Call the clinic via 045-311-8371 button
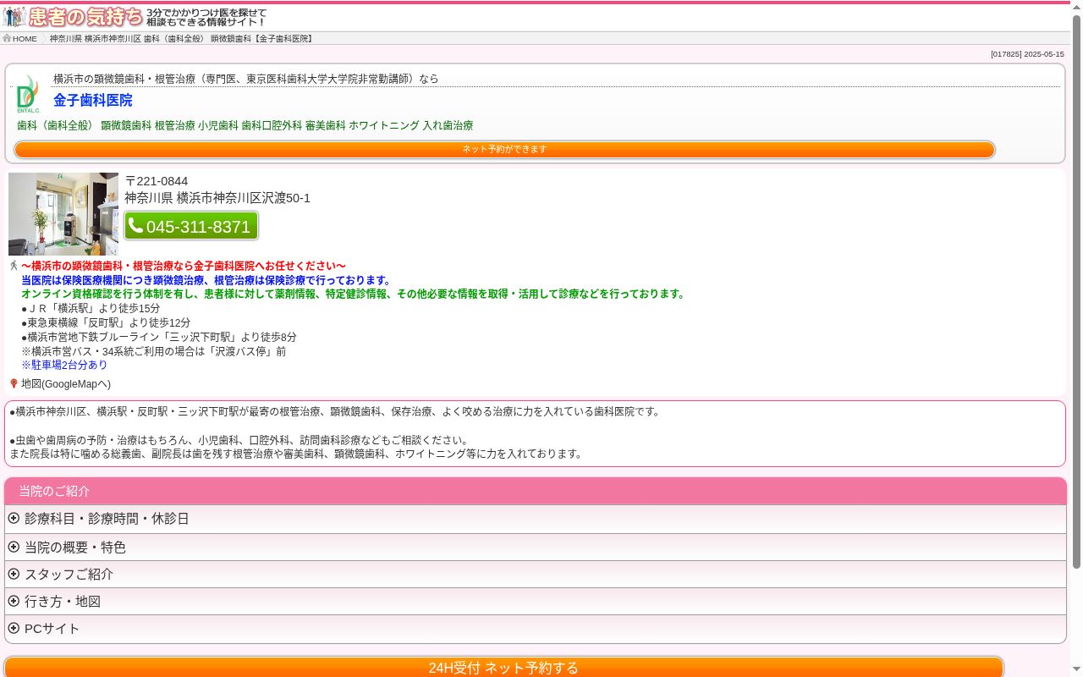 click(191, 226)
